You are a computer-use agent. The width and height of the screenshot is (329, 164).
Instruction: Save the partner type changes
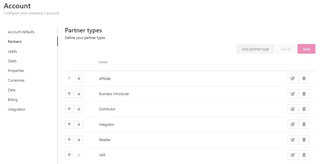click(306, 49)
